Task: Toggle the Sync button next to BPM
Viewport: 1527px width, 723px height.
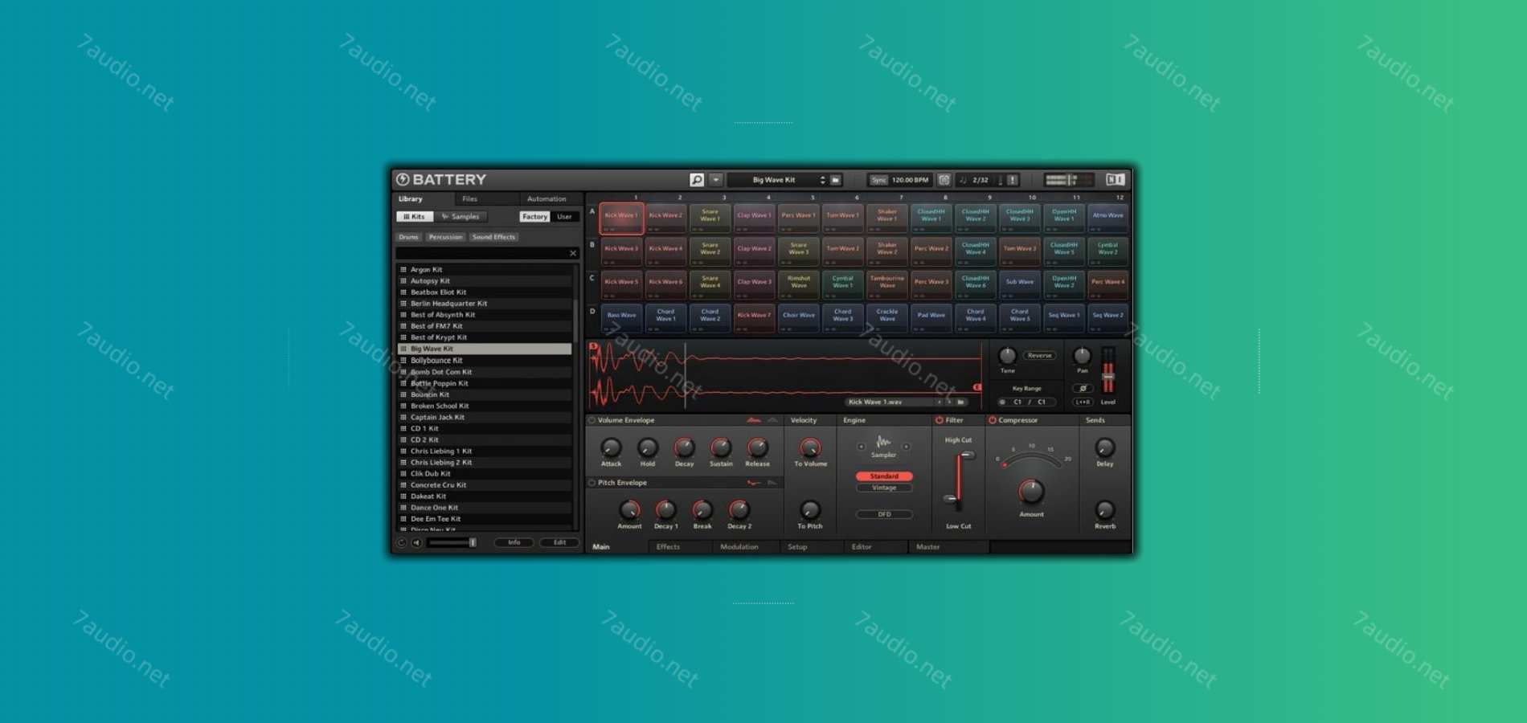Action: [x=878, y=180]
